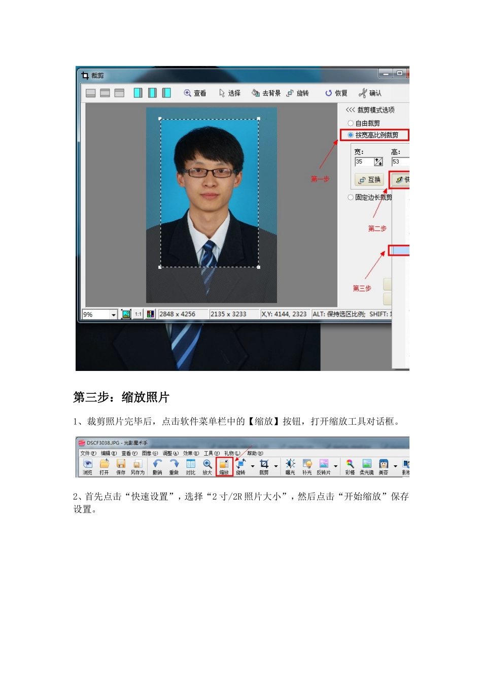Viewport: 482px width, 682px height.
Task: Select the second gray layout icon
Action: (105, 93)
